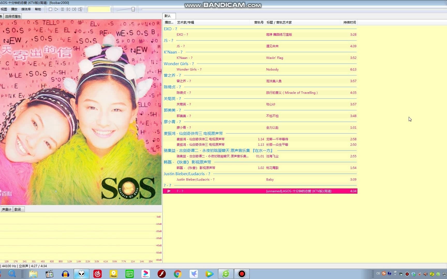Select the track 长卿—众生平等

[260, 145]
